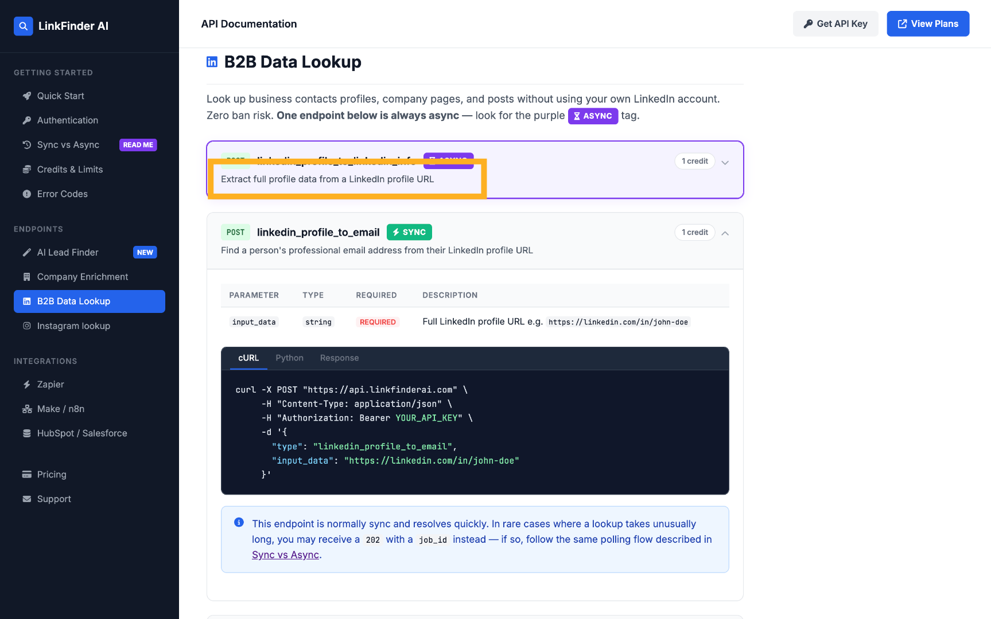Click the B2B Data Lookup page heading

pyautogui.click(x=293, y=62)
